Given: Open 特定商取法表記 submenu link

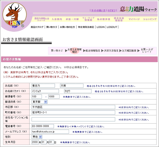Looking at the screenshot, I should coord(86,27).
